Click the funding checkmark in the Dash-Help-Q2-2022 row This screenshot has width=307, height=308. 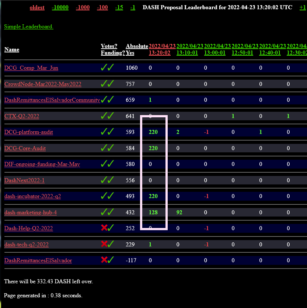click(111, 228)
